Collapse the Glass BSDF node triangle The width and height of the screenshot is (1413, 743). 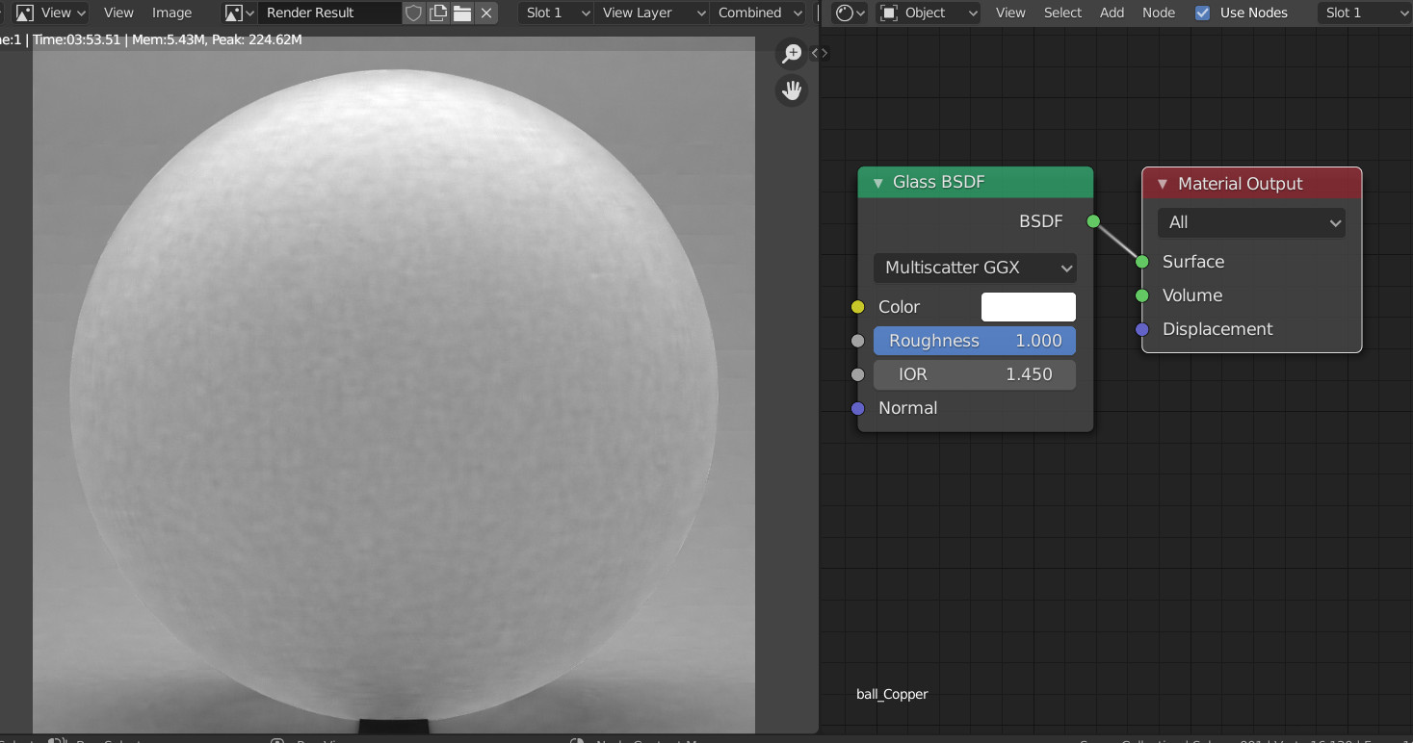[x=877, y=183]
